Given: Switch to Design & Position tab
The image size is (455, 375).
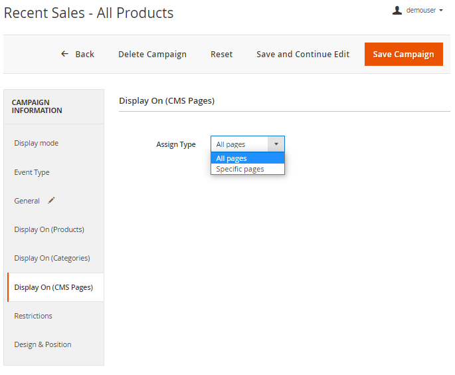Looking at the screenshot, I should click(x=43, y=344).
